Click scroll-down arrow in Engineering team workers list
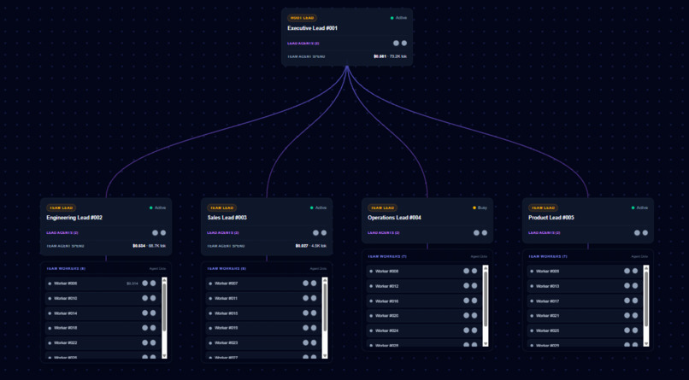The width and height of the screenshot is (689, 380). pyautogui.click(x=164, y=356)
